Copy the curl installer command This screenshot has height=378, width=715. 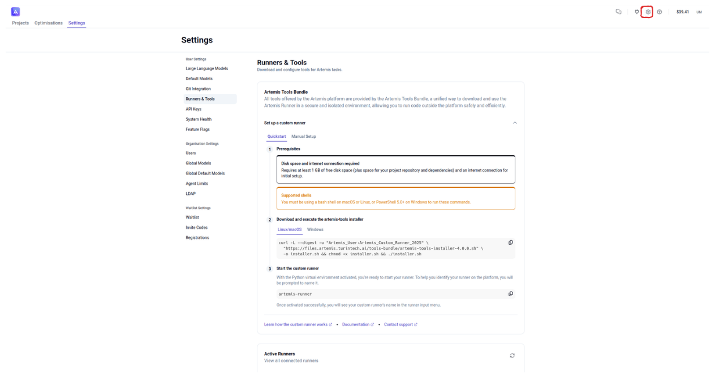pos(510,242)
